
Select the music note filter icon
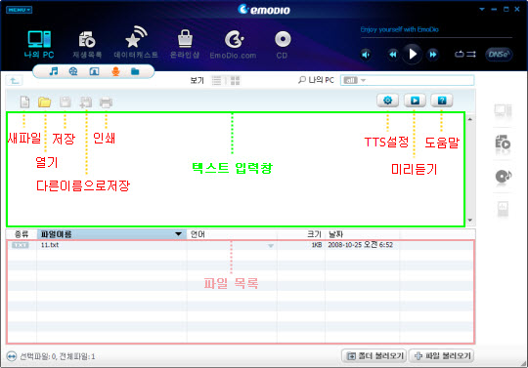[x=54, y=71]
